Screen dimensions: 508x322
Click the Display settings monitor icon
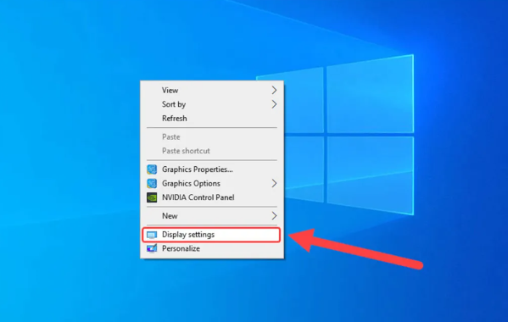tap(152, 235)
